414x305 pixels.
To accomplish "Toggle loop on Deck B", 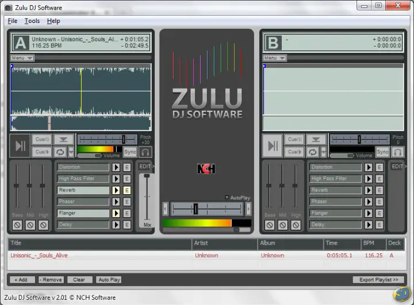I will (x=313, y=152).
